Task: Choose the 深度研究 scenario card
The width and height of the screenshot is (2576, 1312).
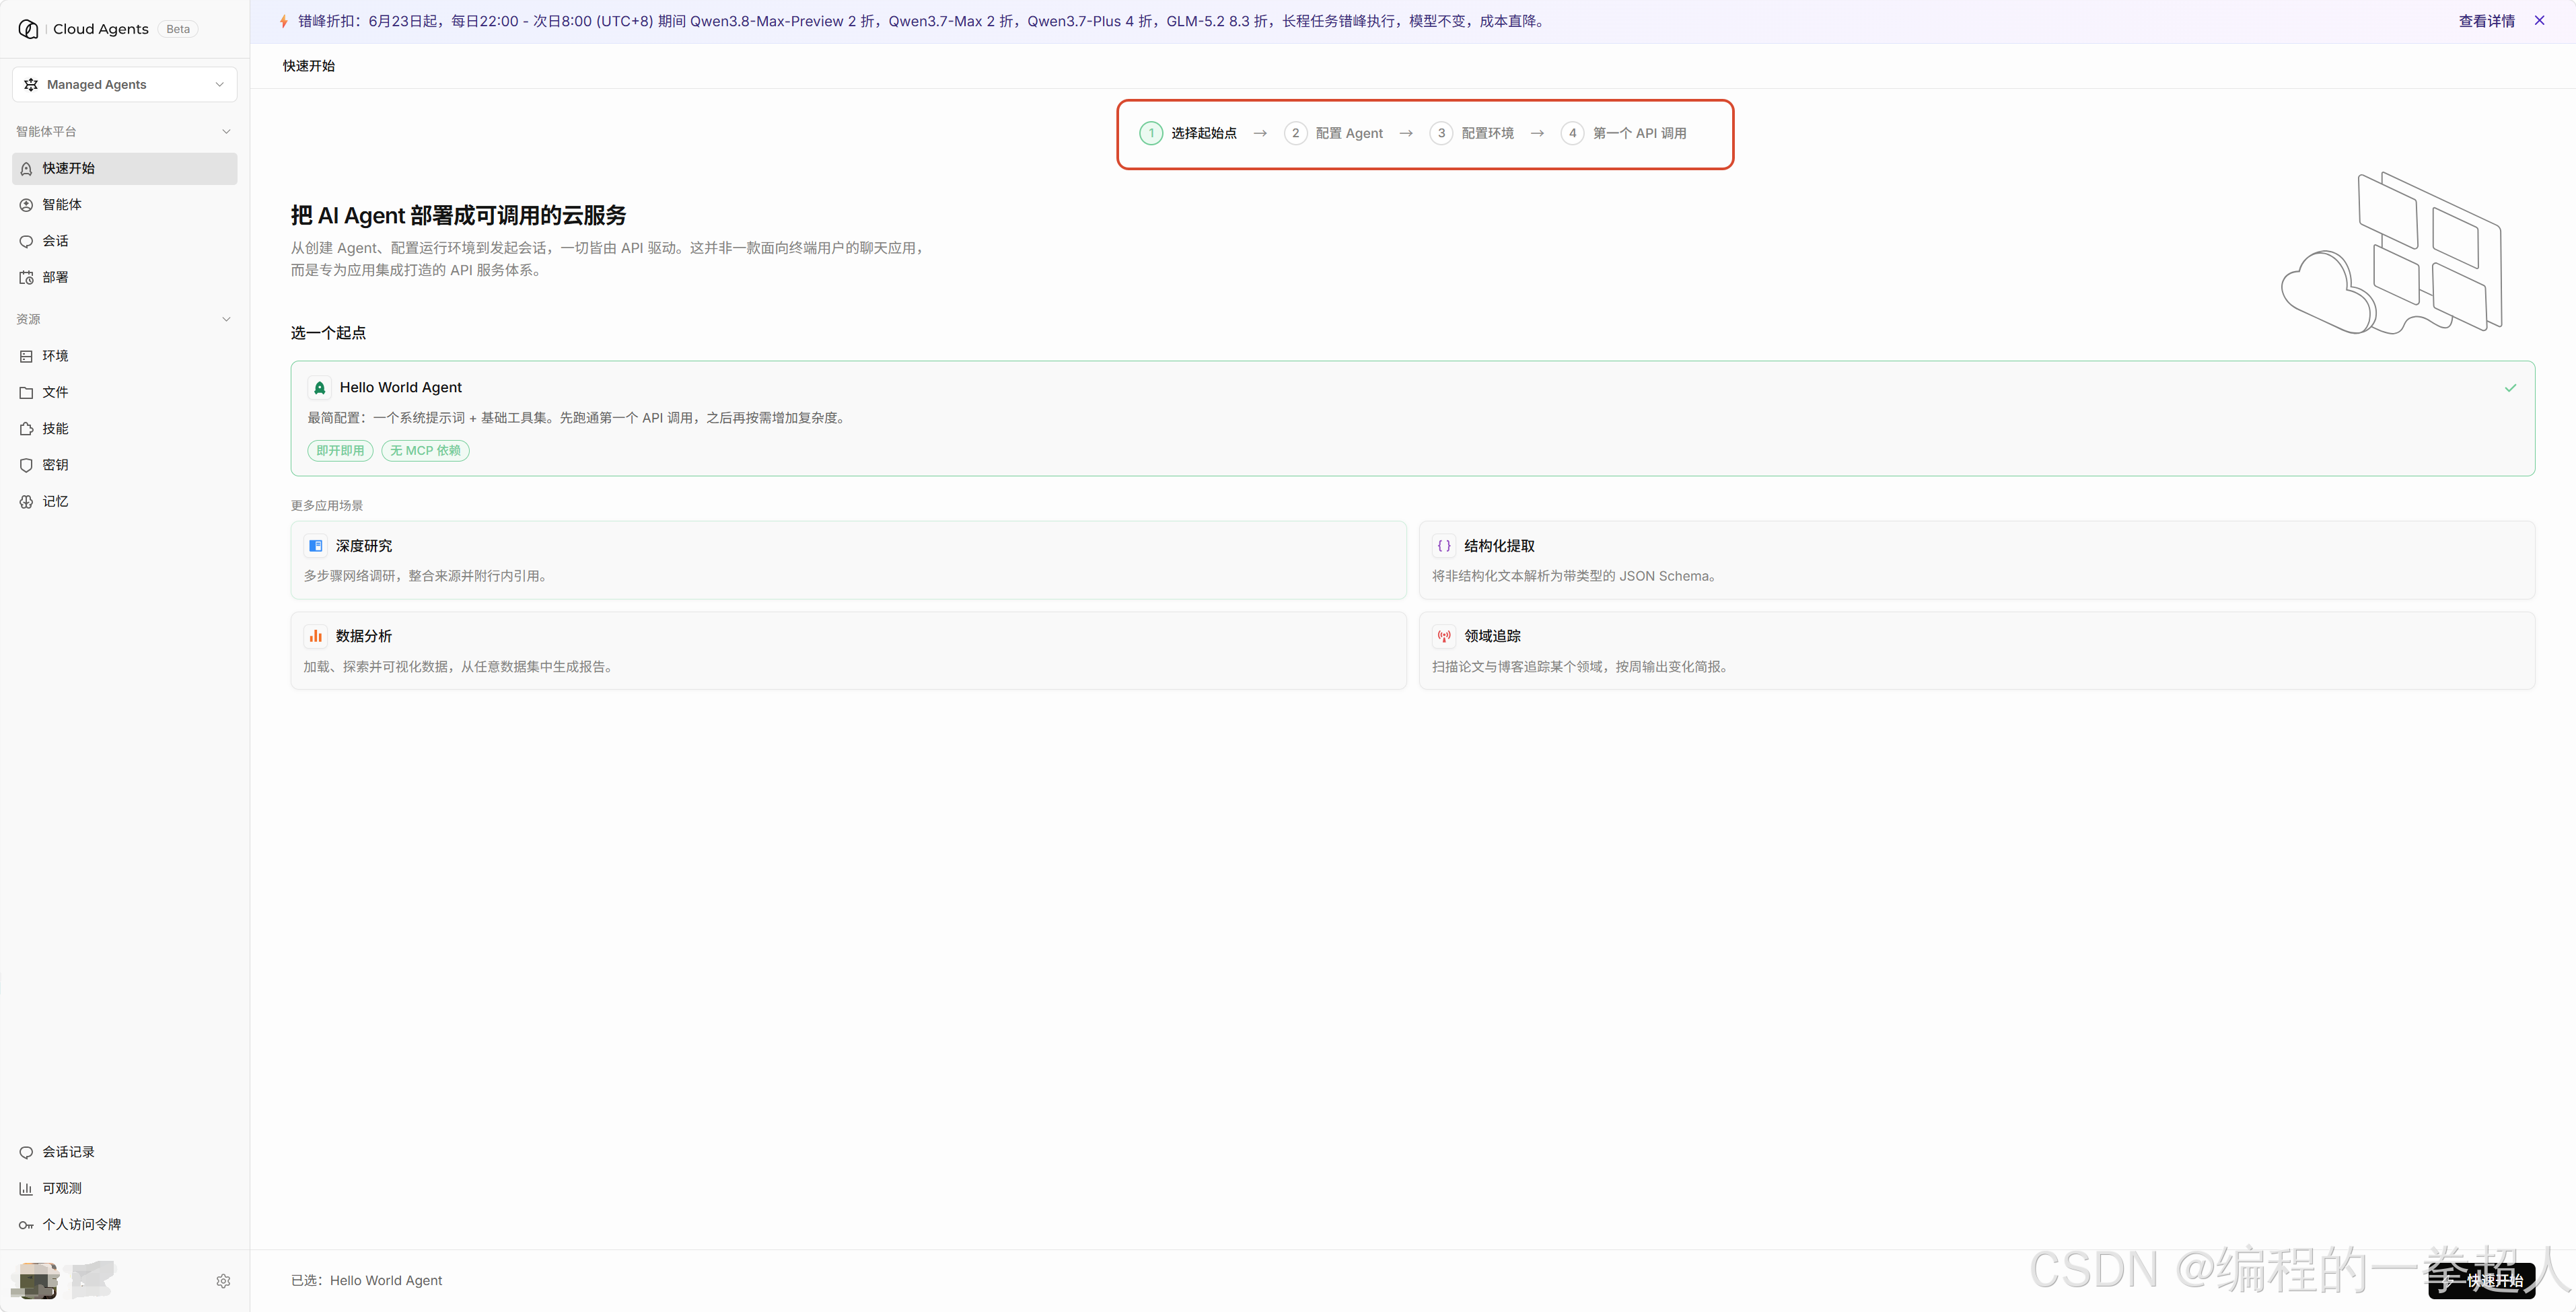Action: (x=848, y=560)
